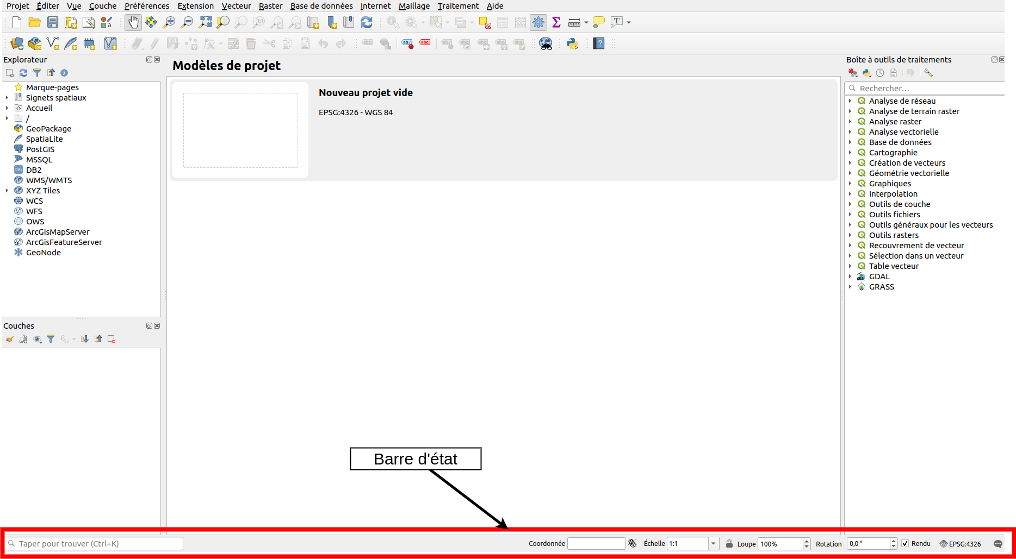Screen dimensions: 1016x559
Task: Toggle mouse extents display beside Coordonnée field
Action: click(x=633, y=544)
